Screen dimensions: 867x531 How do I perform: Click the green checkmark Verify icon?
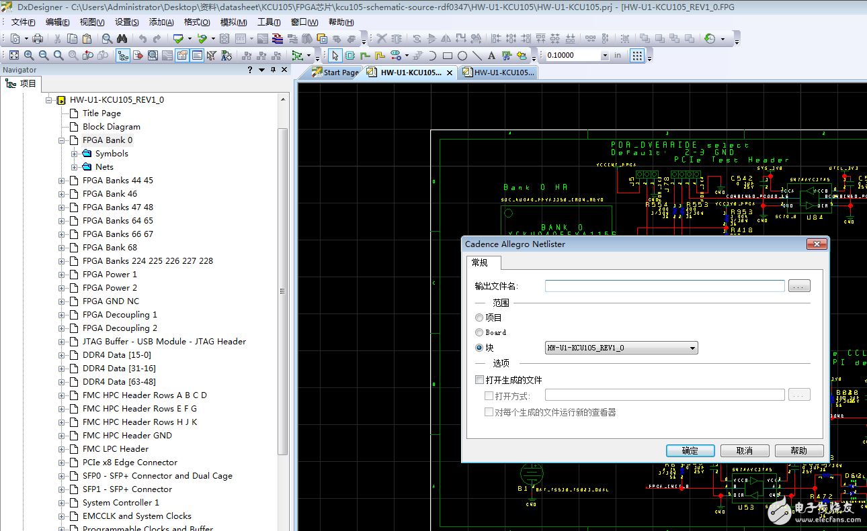click(178, 38)
